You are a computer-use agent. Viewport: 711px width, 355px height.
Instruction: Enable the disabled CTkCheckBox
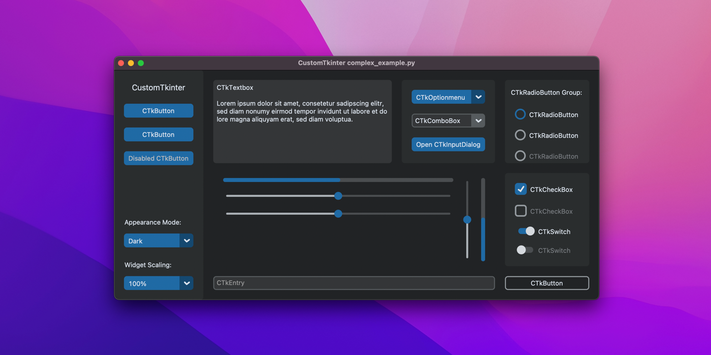point(520,211)
